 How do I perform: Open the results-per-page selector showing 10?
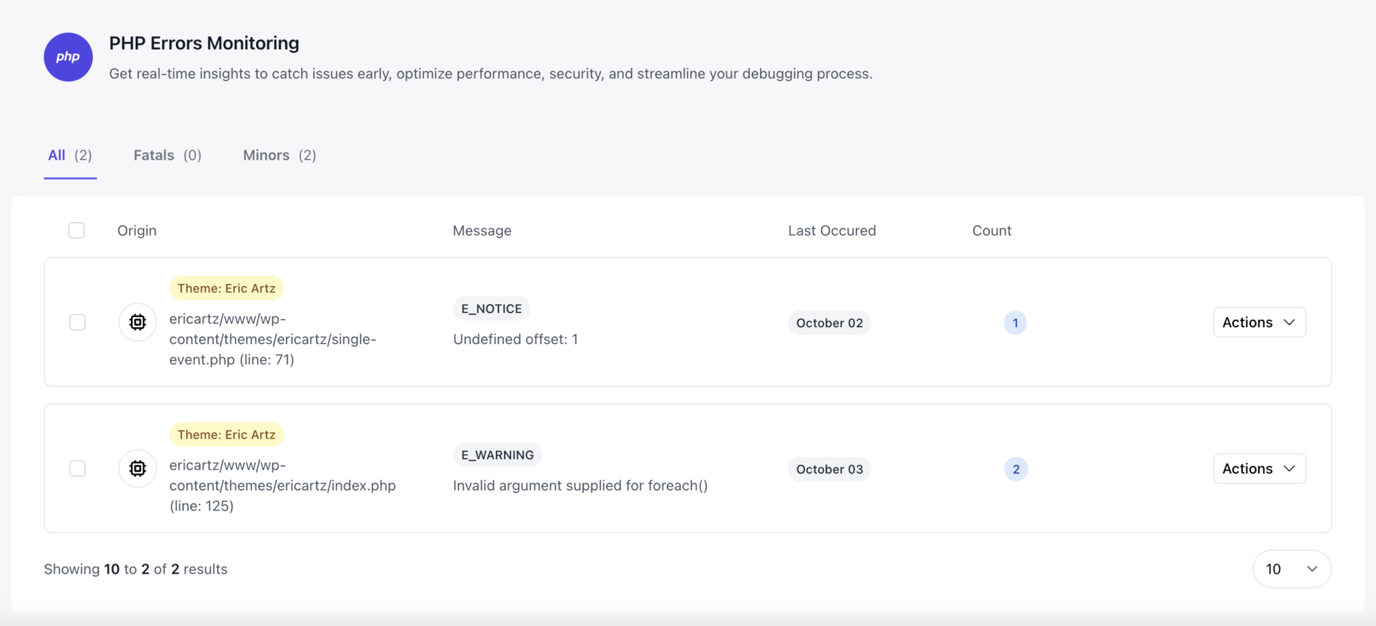point(1291,568)
